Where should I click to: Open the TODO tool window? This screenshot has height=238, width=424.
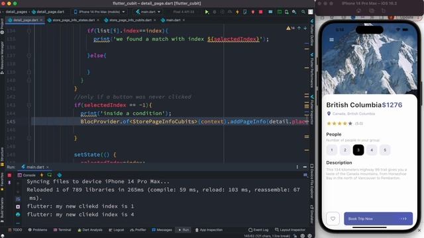(15, 230)
